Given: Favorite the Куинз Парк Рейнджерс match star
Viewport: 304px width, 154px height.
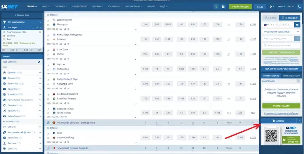Looking at the screenshot, I should point(48,40).
